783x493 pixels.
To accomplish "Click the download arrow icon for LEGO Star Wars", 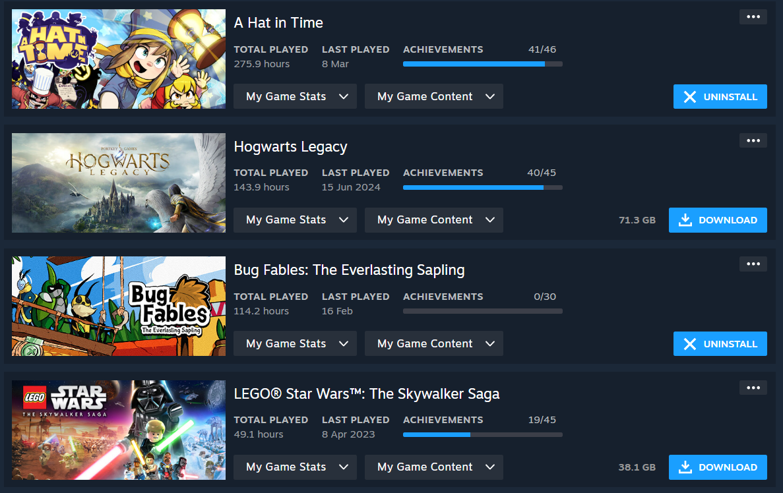I will pos(685,467).
